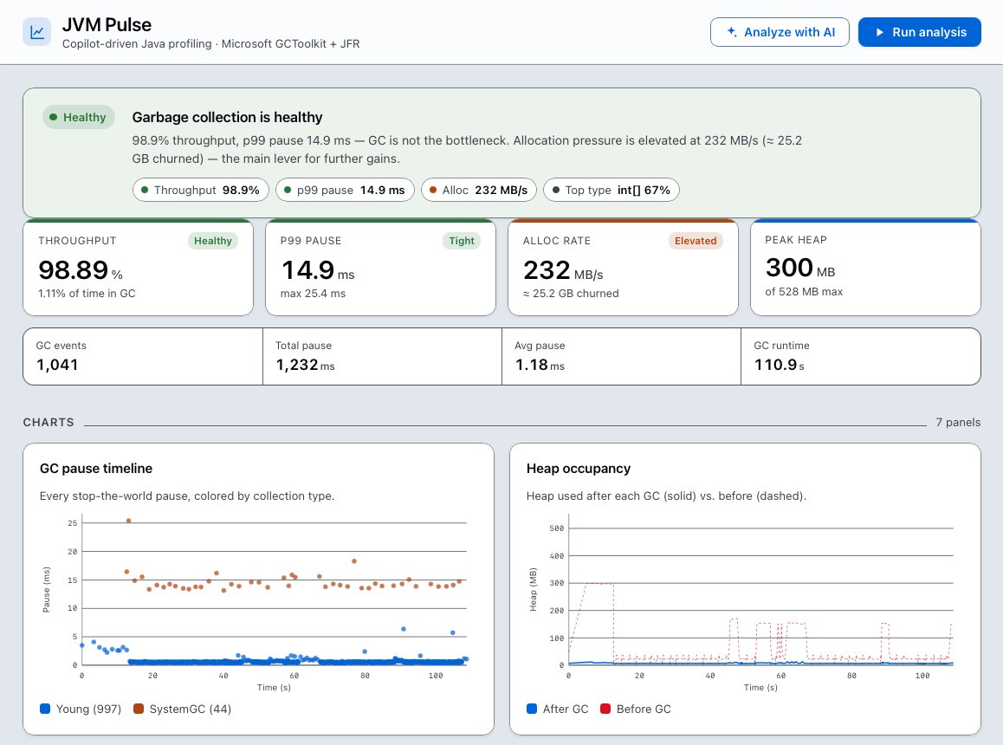This screenshot has width=1003, height=745.
Task: Select the Top type int[] 67% chip
Action: [611, 190]
